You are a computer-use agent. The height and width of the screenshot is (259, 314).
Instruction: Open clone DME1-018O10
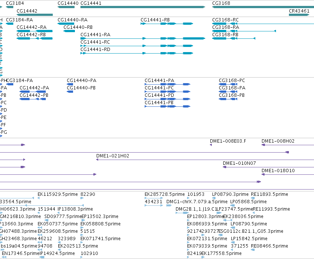coord(278,171)
